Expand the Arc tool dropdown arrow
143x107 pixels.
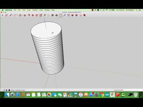(17, 15)
